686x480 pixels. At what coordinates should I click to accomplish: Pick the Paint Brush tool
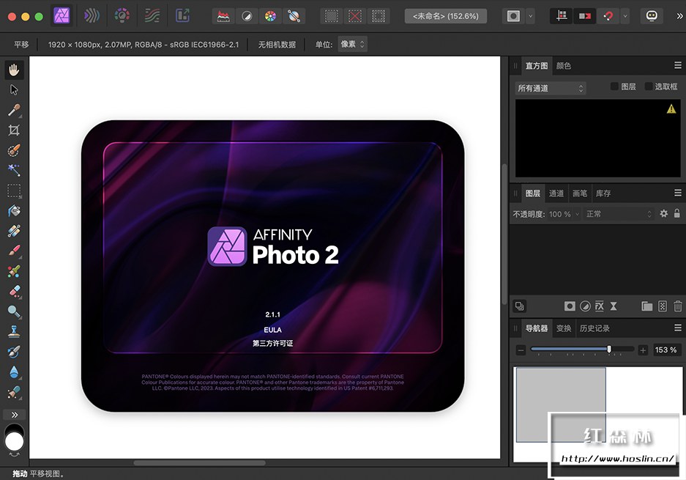click(x=14, y=251)
